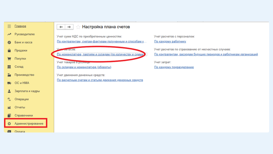This screenshot has height=154, width=273.
Task: Open НДС link По контрагентам, счетам-фактурам полученным
Action: [x=102, y=41]
